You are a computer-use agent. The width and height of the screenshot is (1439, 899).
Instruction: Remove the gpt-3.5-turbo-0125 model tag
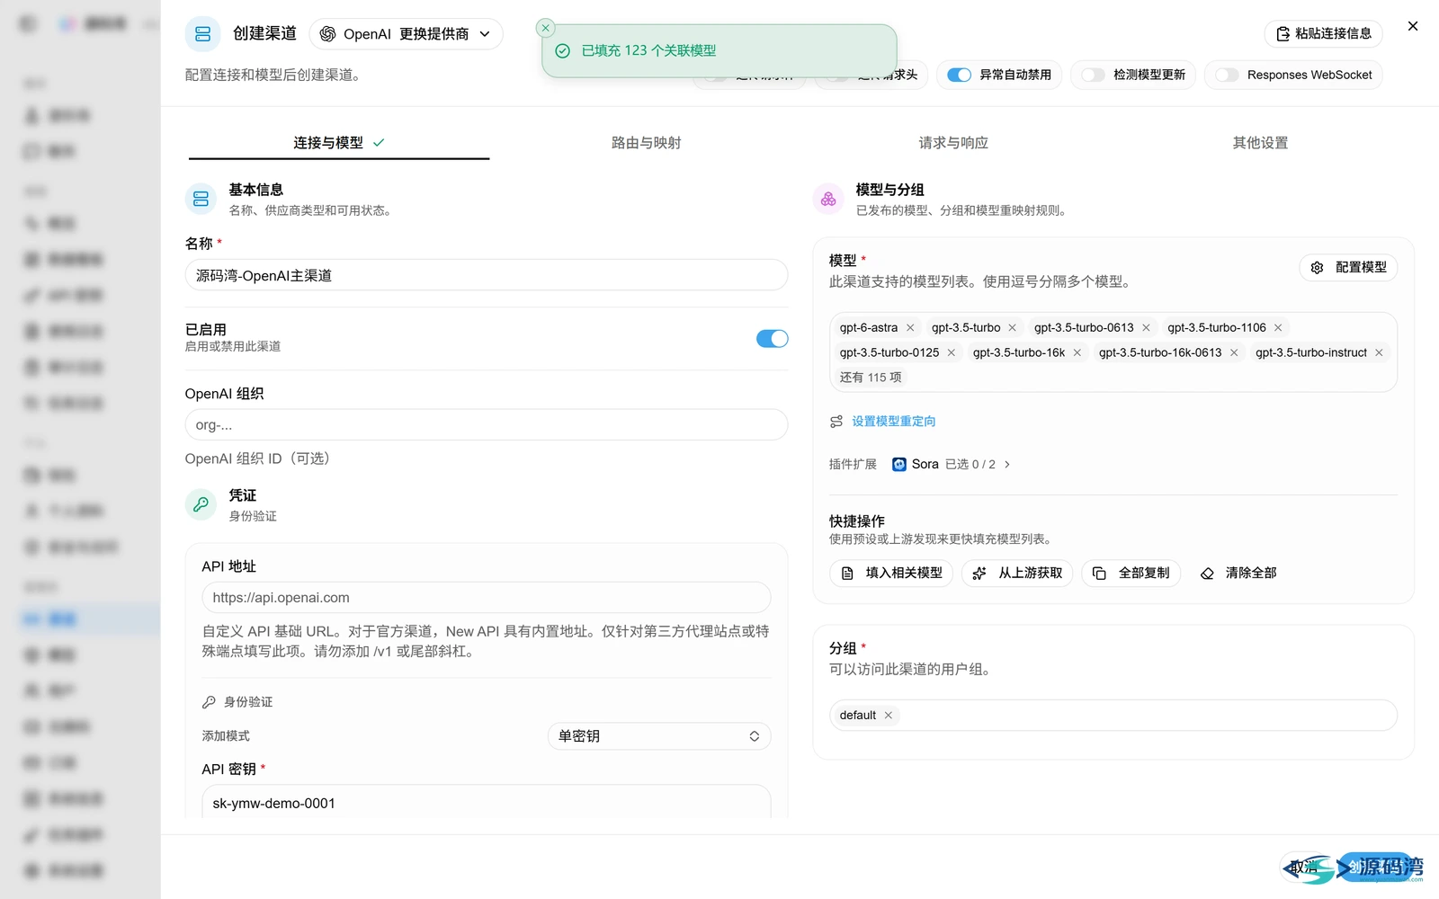coord(952,353)
